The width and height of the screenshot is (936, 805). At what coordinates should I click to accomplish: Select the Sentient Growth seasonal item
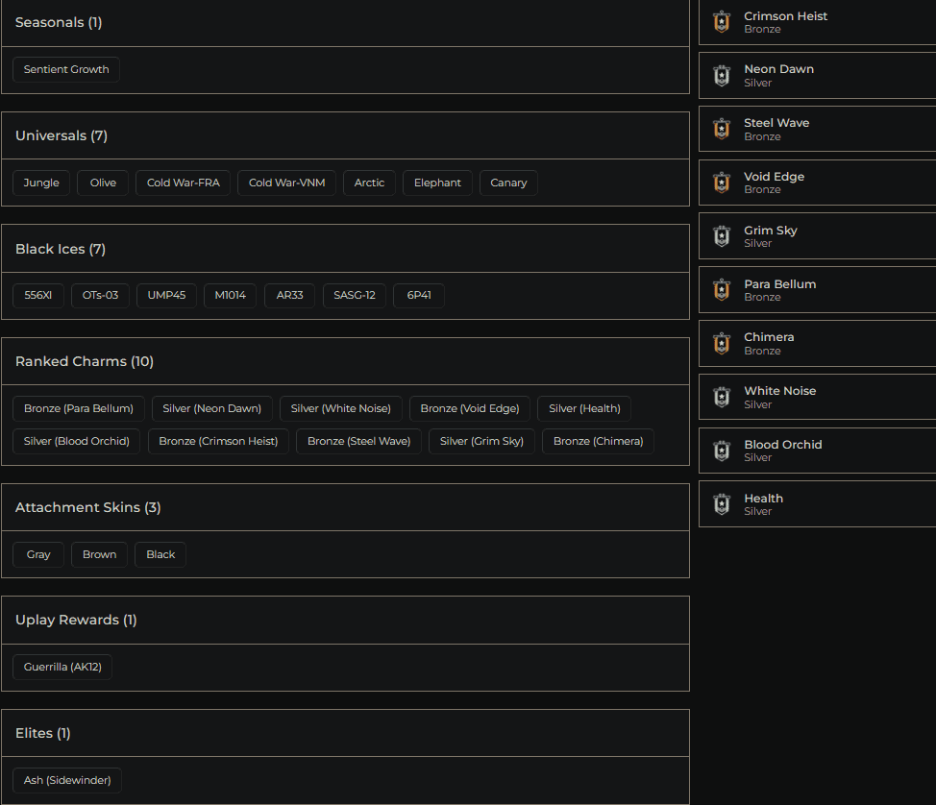tap(65, 69)
